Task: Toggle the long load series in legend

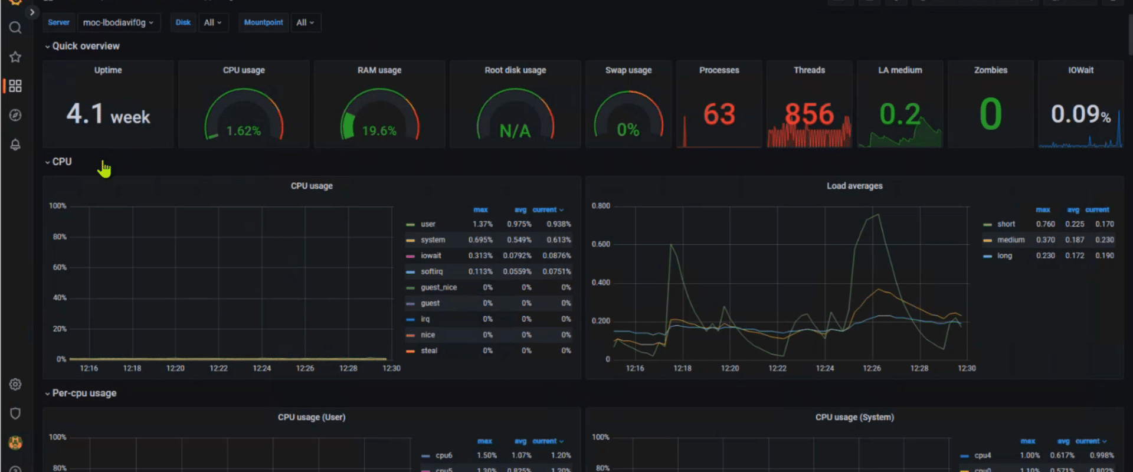Action: pos(1004,256)
